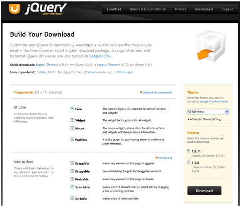Click the download cube illustration
Screen dimensions: 241x208
(x=211, y=46)
